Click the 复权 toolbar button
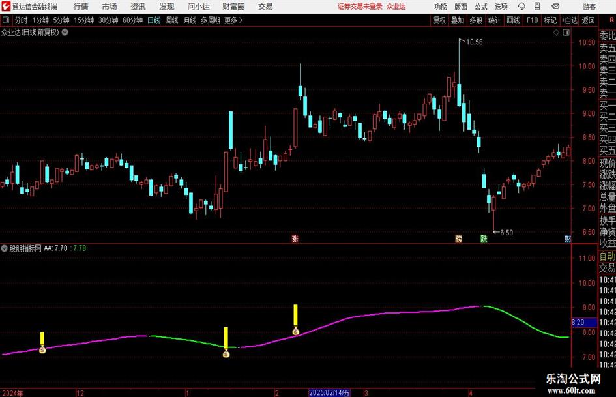This screenshot has width=616, height=397. [439, 20]
